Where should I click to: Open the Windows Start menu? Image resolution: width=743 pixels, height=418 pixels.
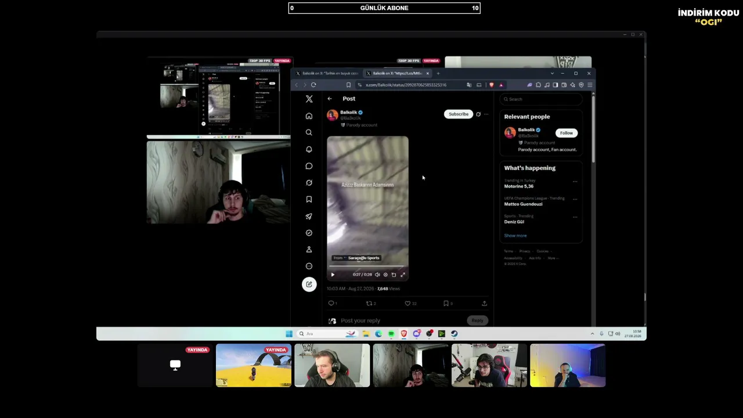[289, 334]
